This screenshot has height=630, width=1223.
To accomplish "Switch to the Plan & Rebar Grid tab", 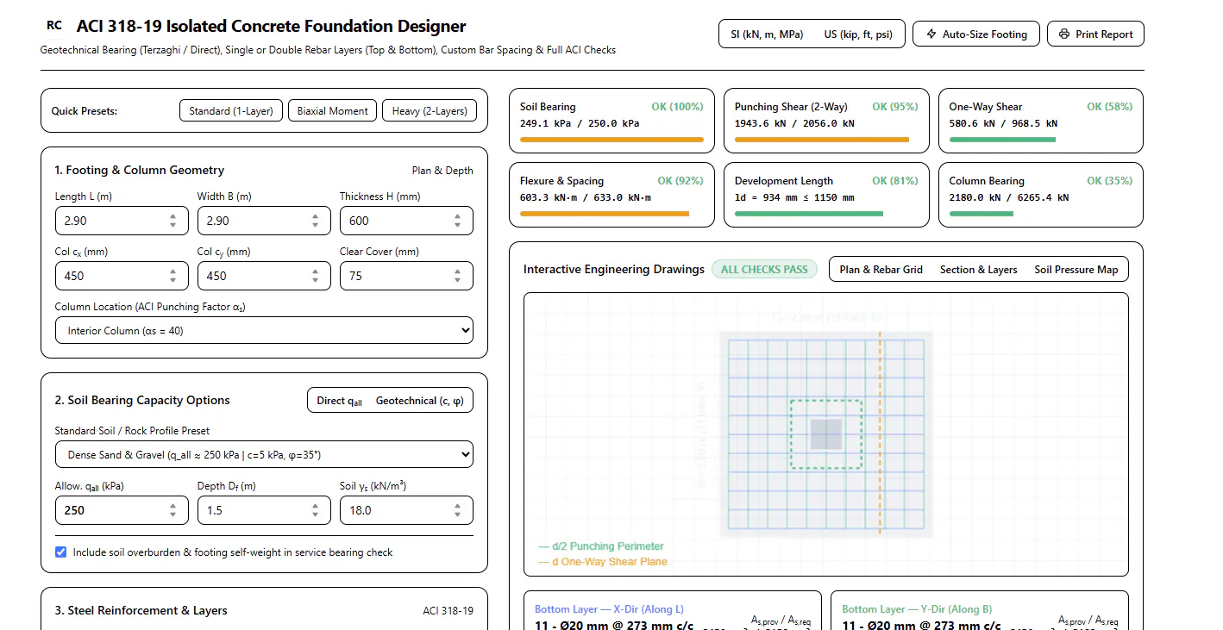I will [881, 270].
